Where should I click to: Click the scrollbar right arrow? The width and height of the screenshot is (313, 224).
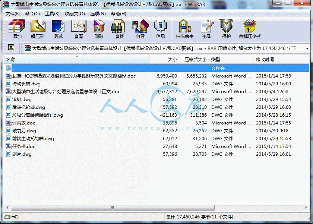tap(306, 208)
